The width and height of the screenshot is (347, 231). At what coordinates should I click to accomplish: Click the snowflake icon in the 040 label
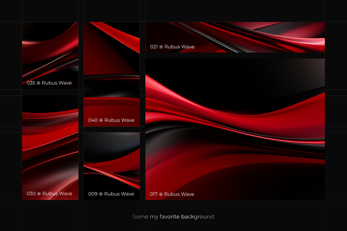101,120
